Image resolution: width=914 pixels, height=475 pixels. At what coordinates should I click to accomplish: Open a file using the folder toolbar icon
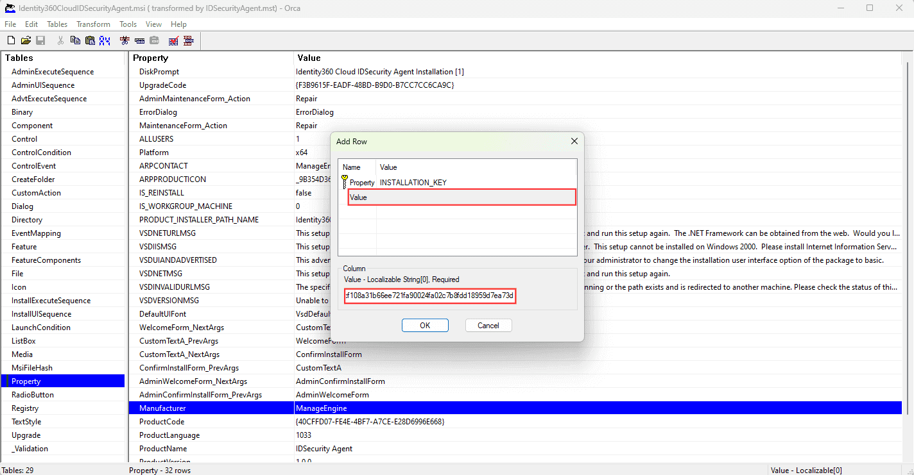point(26,40)
